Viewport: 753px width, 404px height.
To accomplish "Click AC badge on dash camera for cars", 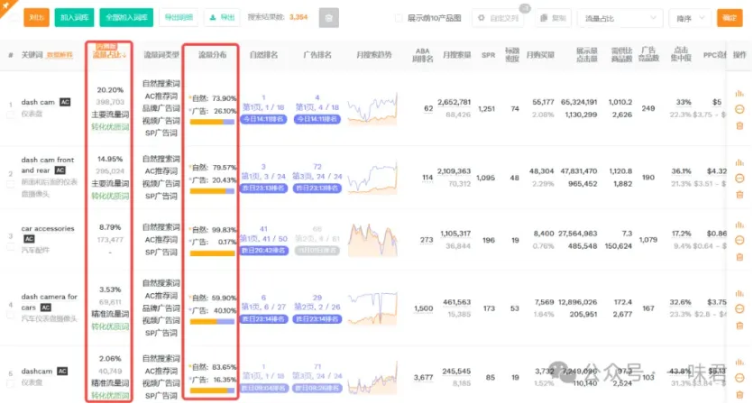I will coord(46,308).
